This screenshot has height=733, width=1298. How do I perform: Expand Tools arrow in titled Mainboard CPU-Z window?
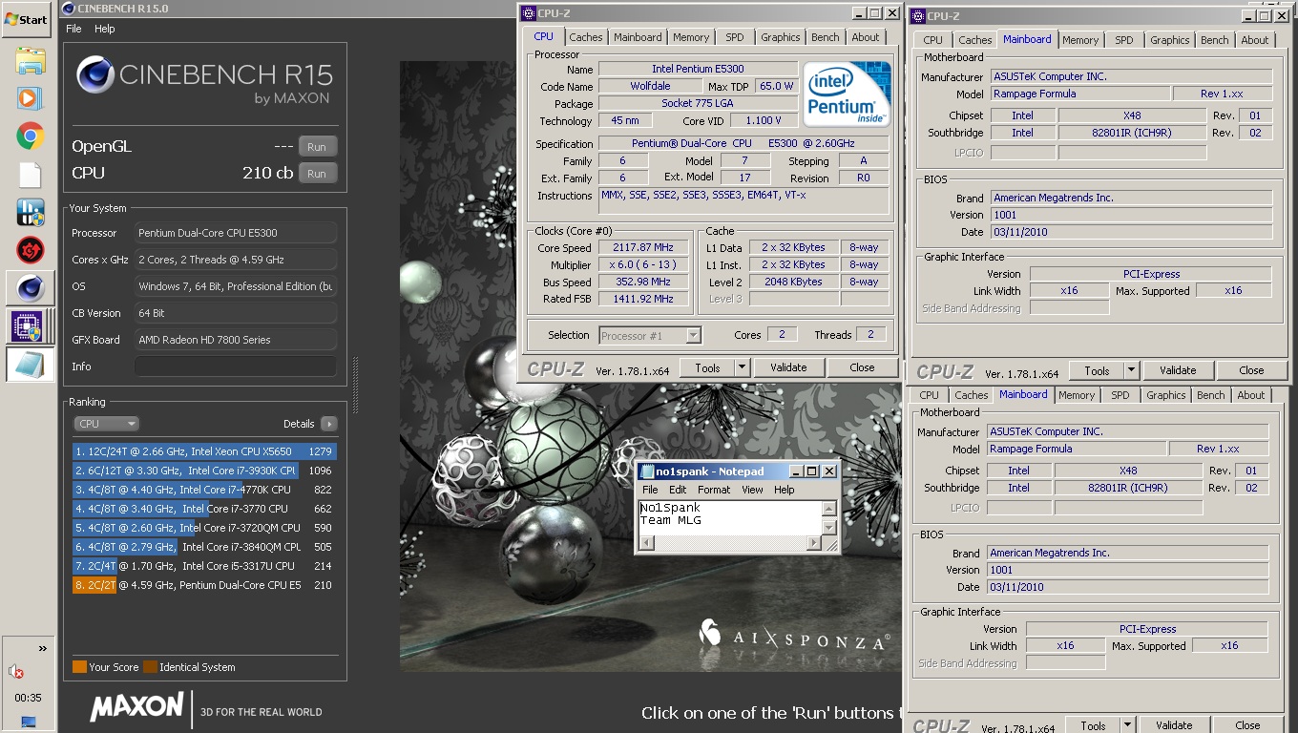tap(1131, 370)
